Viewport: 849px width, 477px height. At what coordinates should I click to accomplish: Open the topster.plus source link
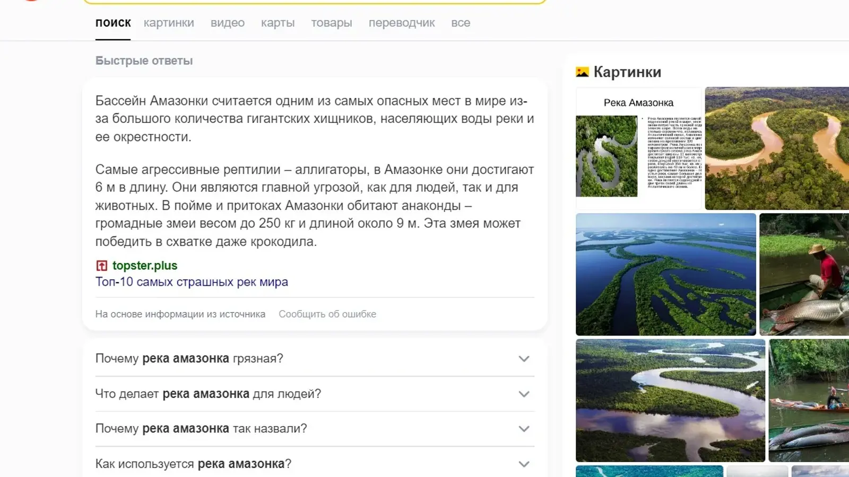(x=145, y=266)
